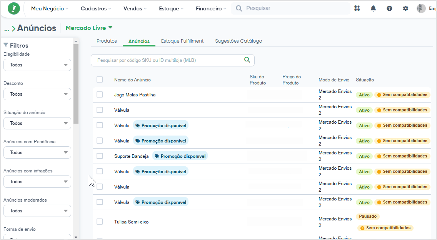Click the magnifier icon in the top search bar

coord(239,8)
